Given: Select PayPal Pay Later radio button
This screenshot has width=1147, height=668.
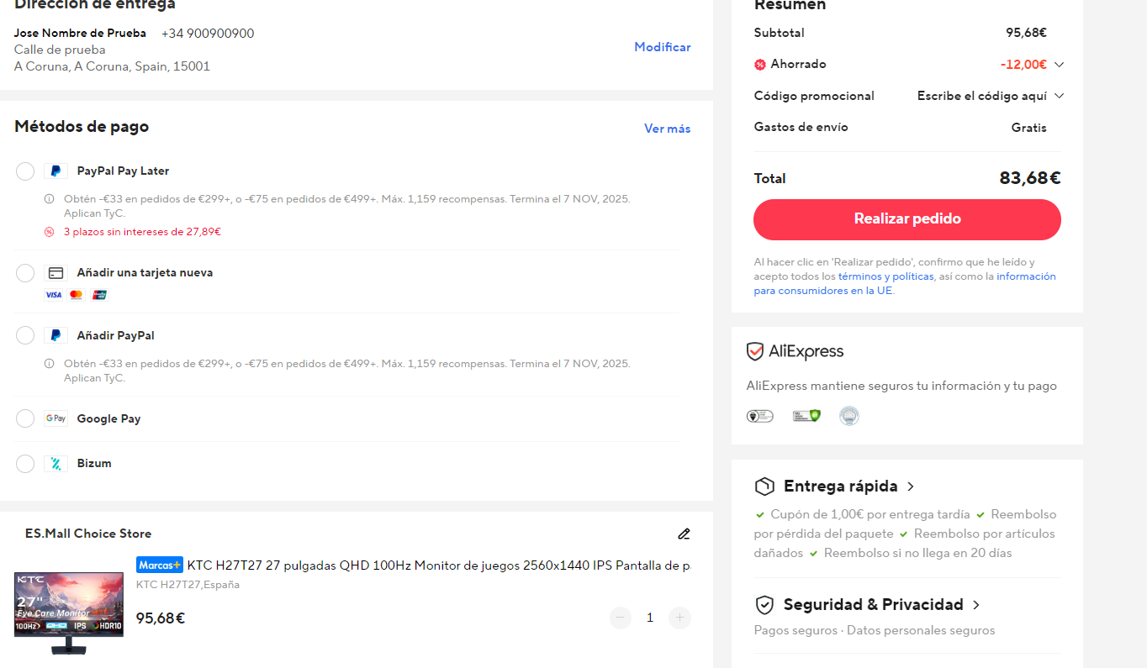Looking at the screenshot, I should [25, 171].
